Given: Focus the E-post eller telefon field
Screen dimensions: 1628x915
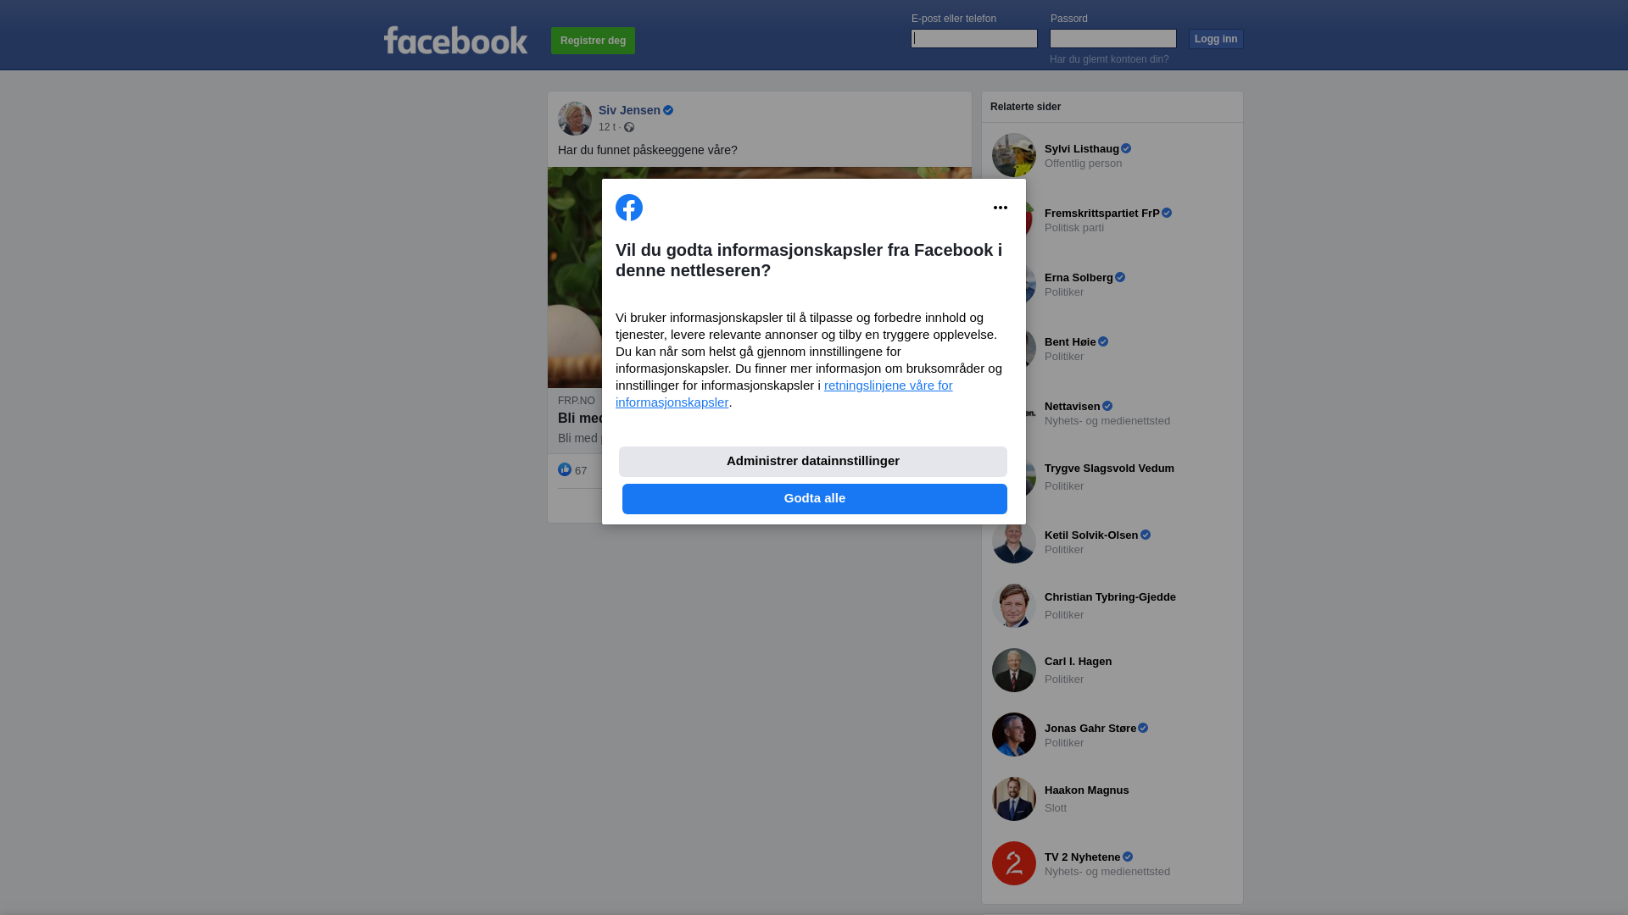Looking at the screenshot, I should point(974,39).
